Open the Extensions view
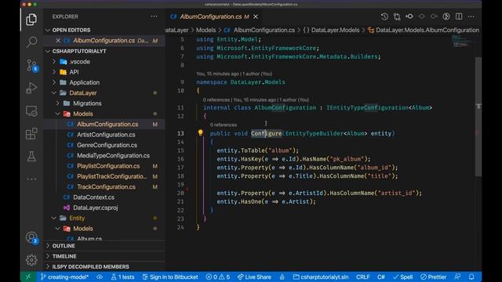This screenshot has height=282, width=502. 31,134
